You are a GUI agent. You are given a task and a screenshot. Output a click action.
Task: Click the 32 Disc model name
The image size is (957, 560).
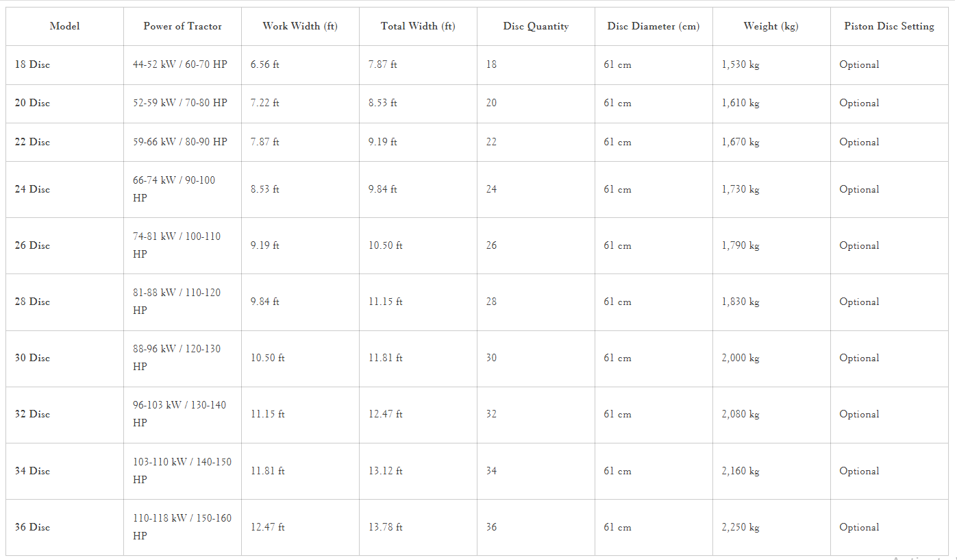(32, 414)
